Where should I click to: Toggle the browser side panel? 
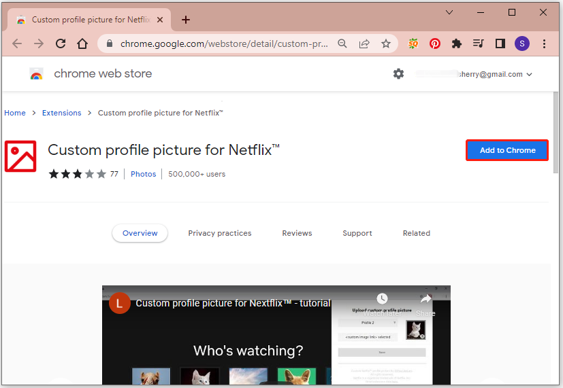point(500,43)
